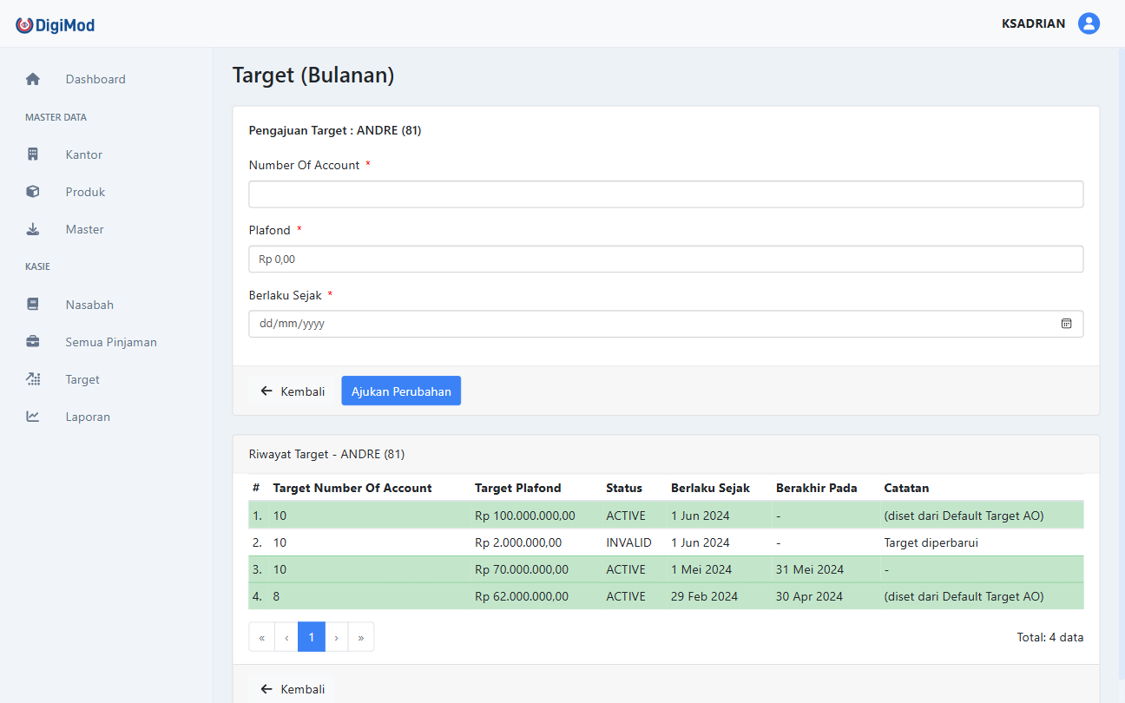The height and width of the screenshot is (703, 1125).
Task: Click the DigiMod logo
Action: coord(55,24)
